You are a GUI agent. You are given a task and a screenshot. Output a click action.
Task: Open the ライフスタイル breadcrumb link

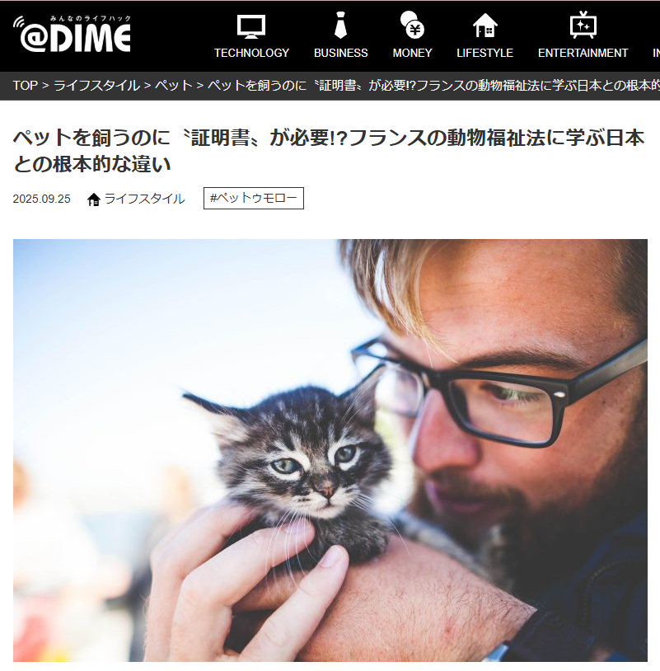click(96, 86)
